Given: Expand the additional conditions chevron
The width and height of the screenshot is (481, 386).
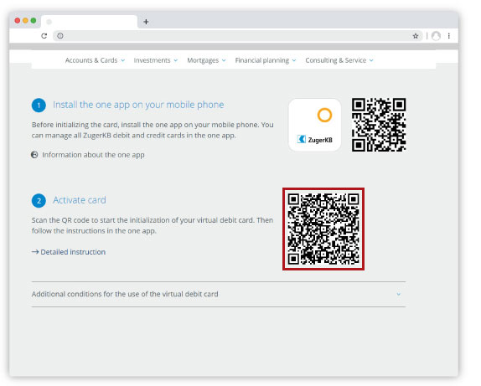Looking at the screenshot, I should tap(399, 295).
